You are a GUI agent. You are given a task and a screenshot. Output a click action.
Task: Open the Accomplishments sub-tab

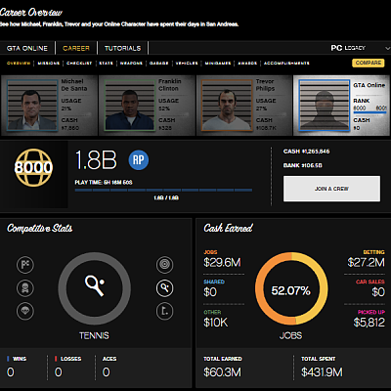(286, 64)
